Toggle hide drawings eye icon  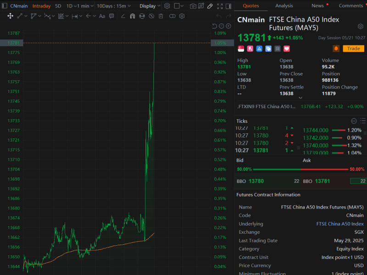tap(151, 16)
